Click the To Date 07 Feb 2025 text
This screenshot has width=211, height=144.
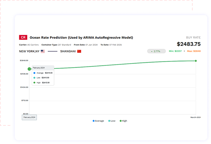pyautogui.click(x=111, y=45)
